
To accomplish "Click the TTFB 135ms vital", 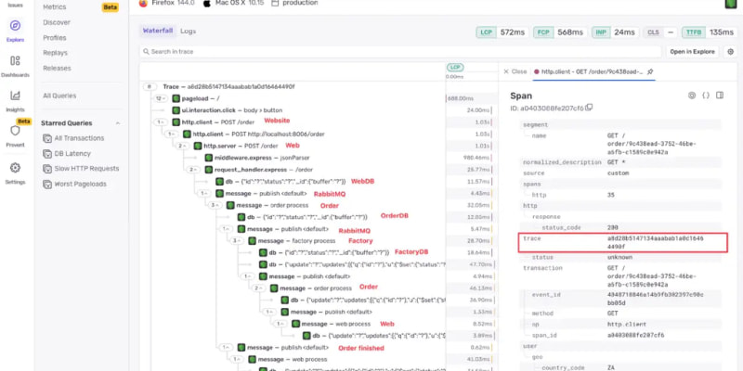I will [710, 32].
